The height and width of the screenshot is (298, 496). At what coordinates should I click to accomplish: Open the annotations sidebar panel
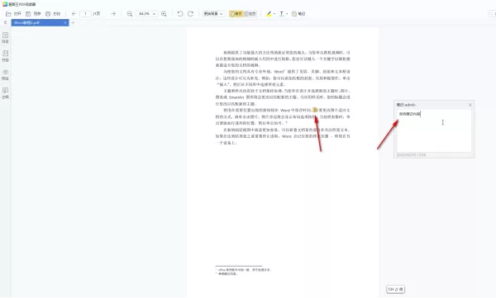click(x=6, y=93)
